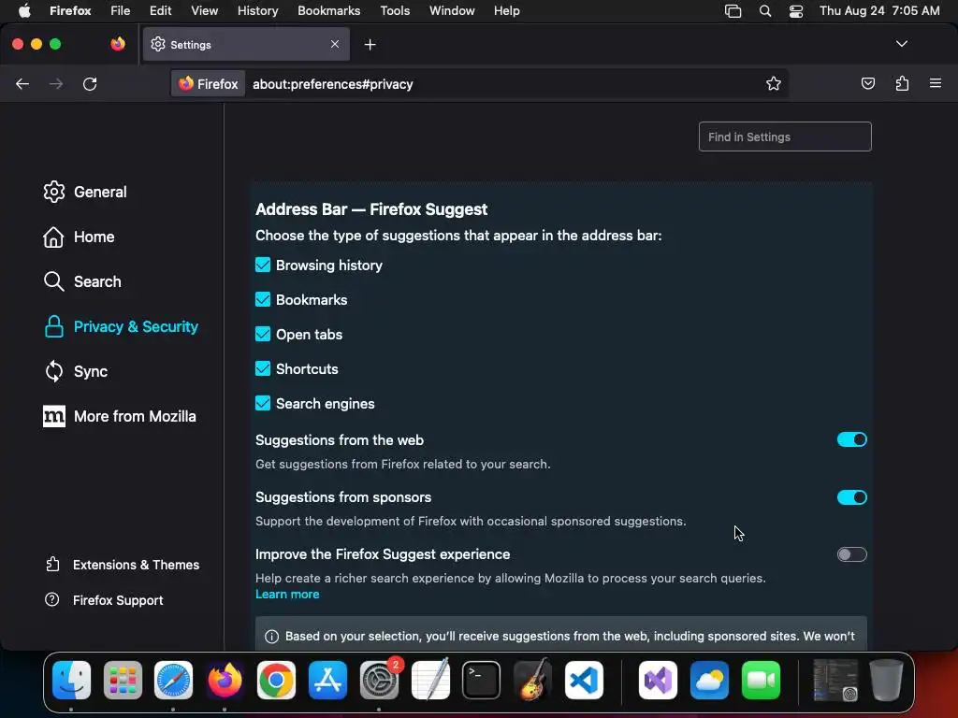Open the Trash in the Dock
Screen dimensions: 958x718
point(886,680)
